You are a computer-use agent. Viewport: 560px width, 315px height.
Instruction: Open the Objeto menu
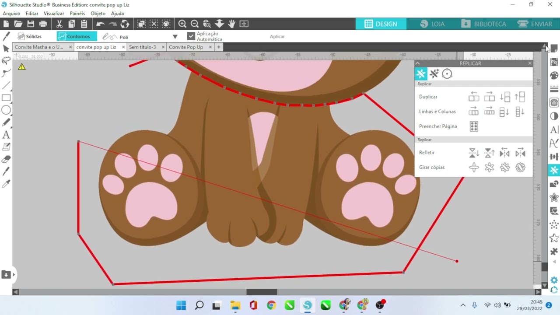(98, 14)
